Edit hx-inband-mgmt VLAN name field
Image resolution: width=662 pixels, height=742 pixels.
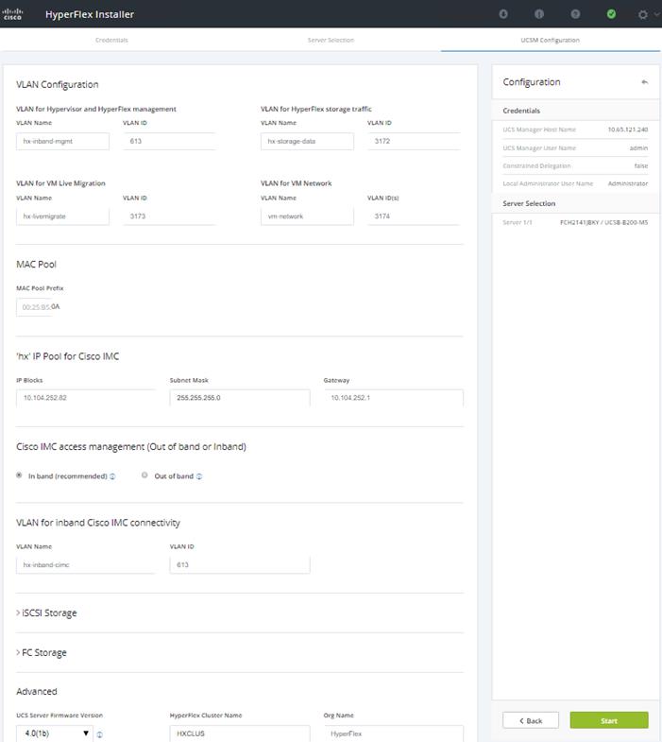coord(62,141)
